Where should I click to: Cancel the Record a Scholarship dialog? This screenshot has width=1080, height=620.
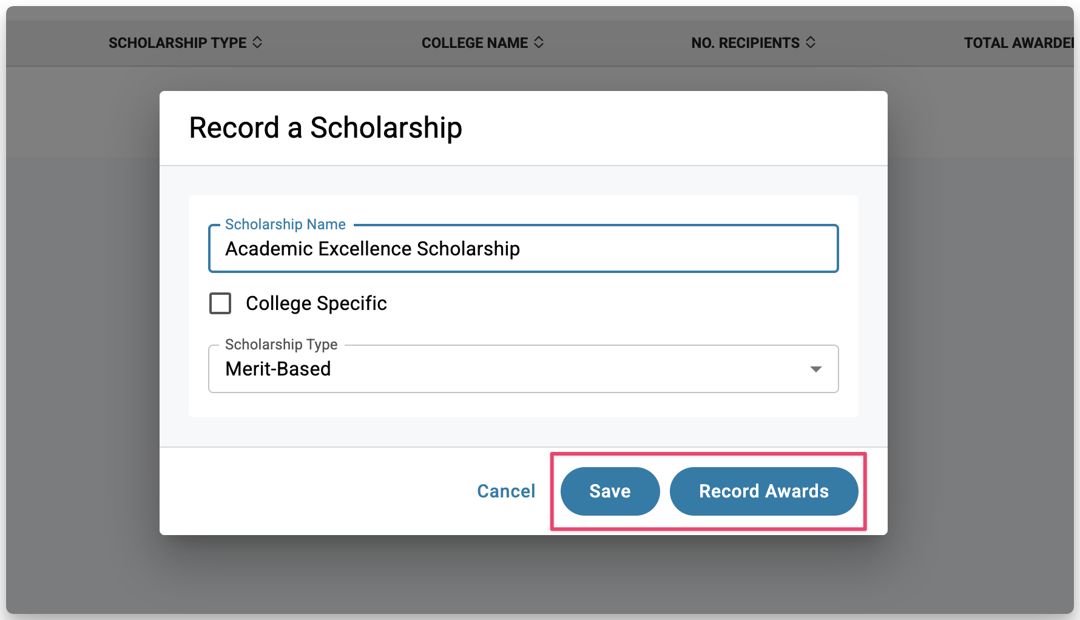pos(506,491)
